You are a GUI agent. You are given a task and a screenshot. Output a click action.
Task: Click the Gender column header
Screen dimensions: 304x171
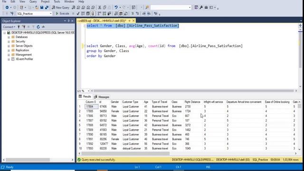click(x=115, y=102)
